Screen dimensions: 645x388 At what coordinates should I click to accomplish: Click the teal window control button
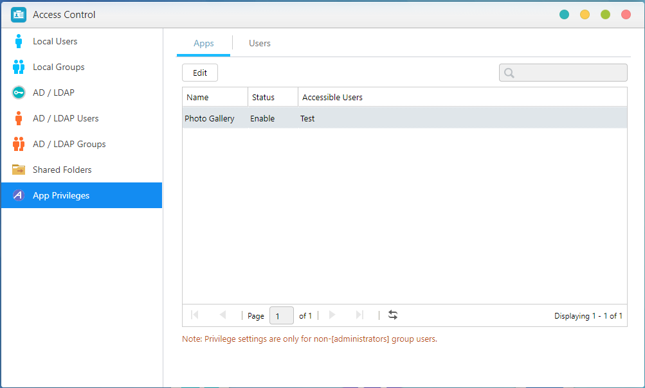[565, 15]
